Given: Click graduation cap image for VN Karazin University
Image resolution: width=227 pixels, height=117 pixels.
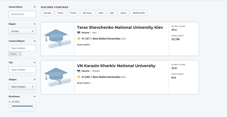Looking at the screenshot, I should [x=58, y=77].
